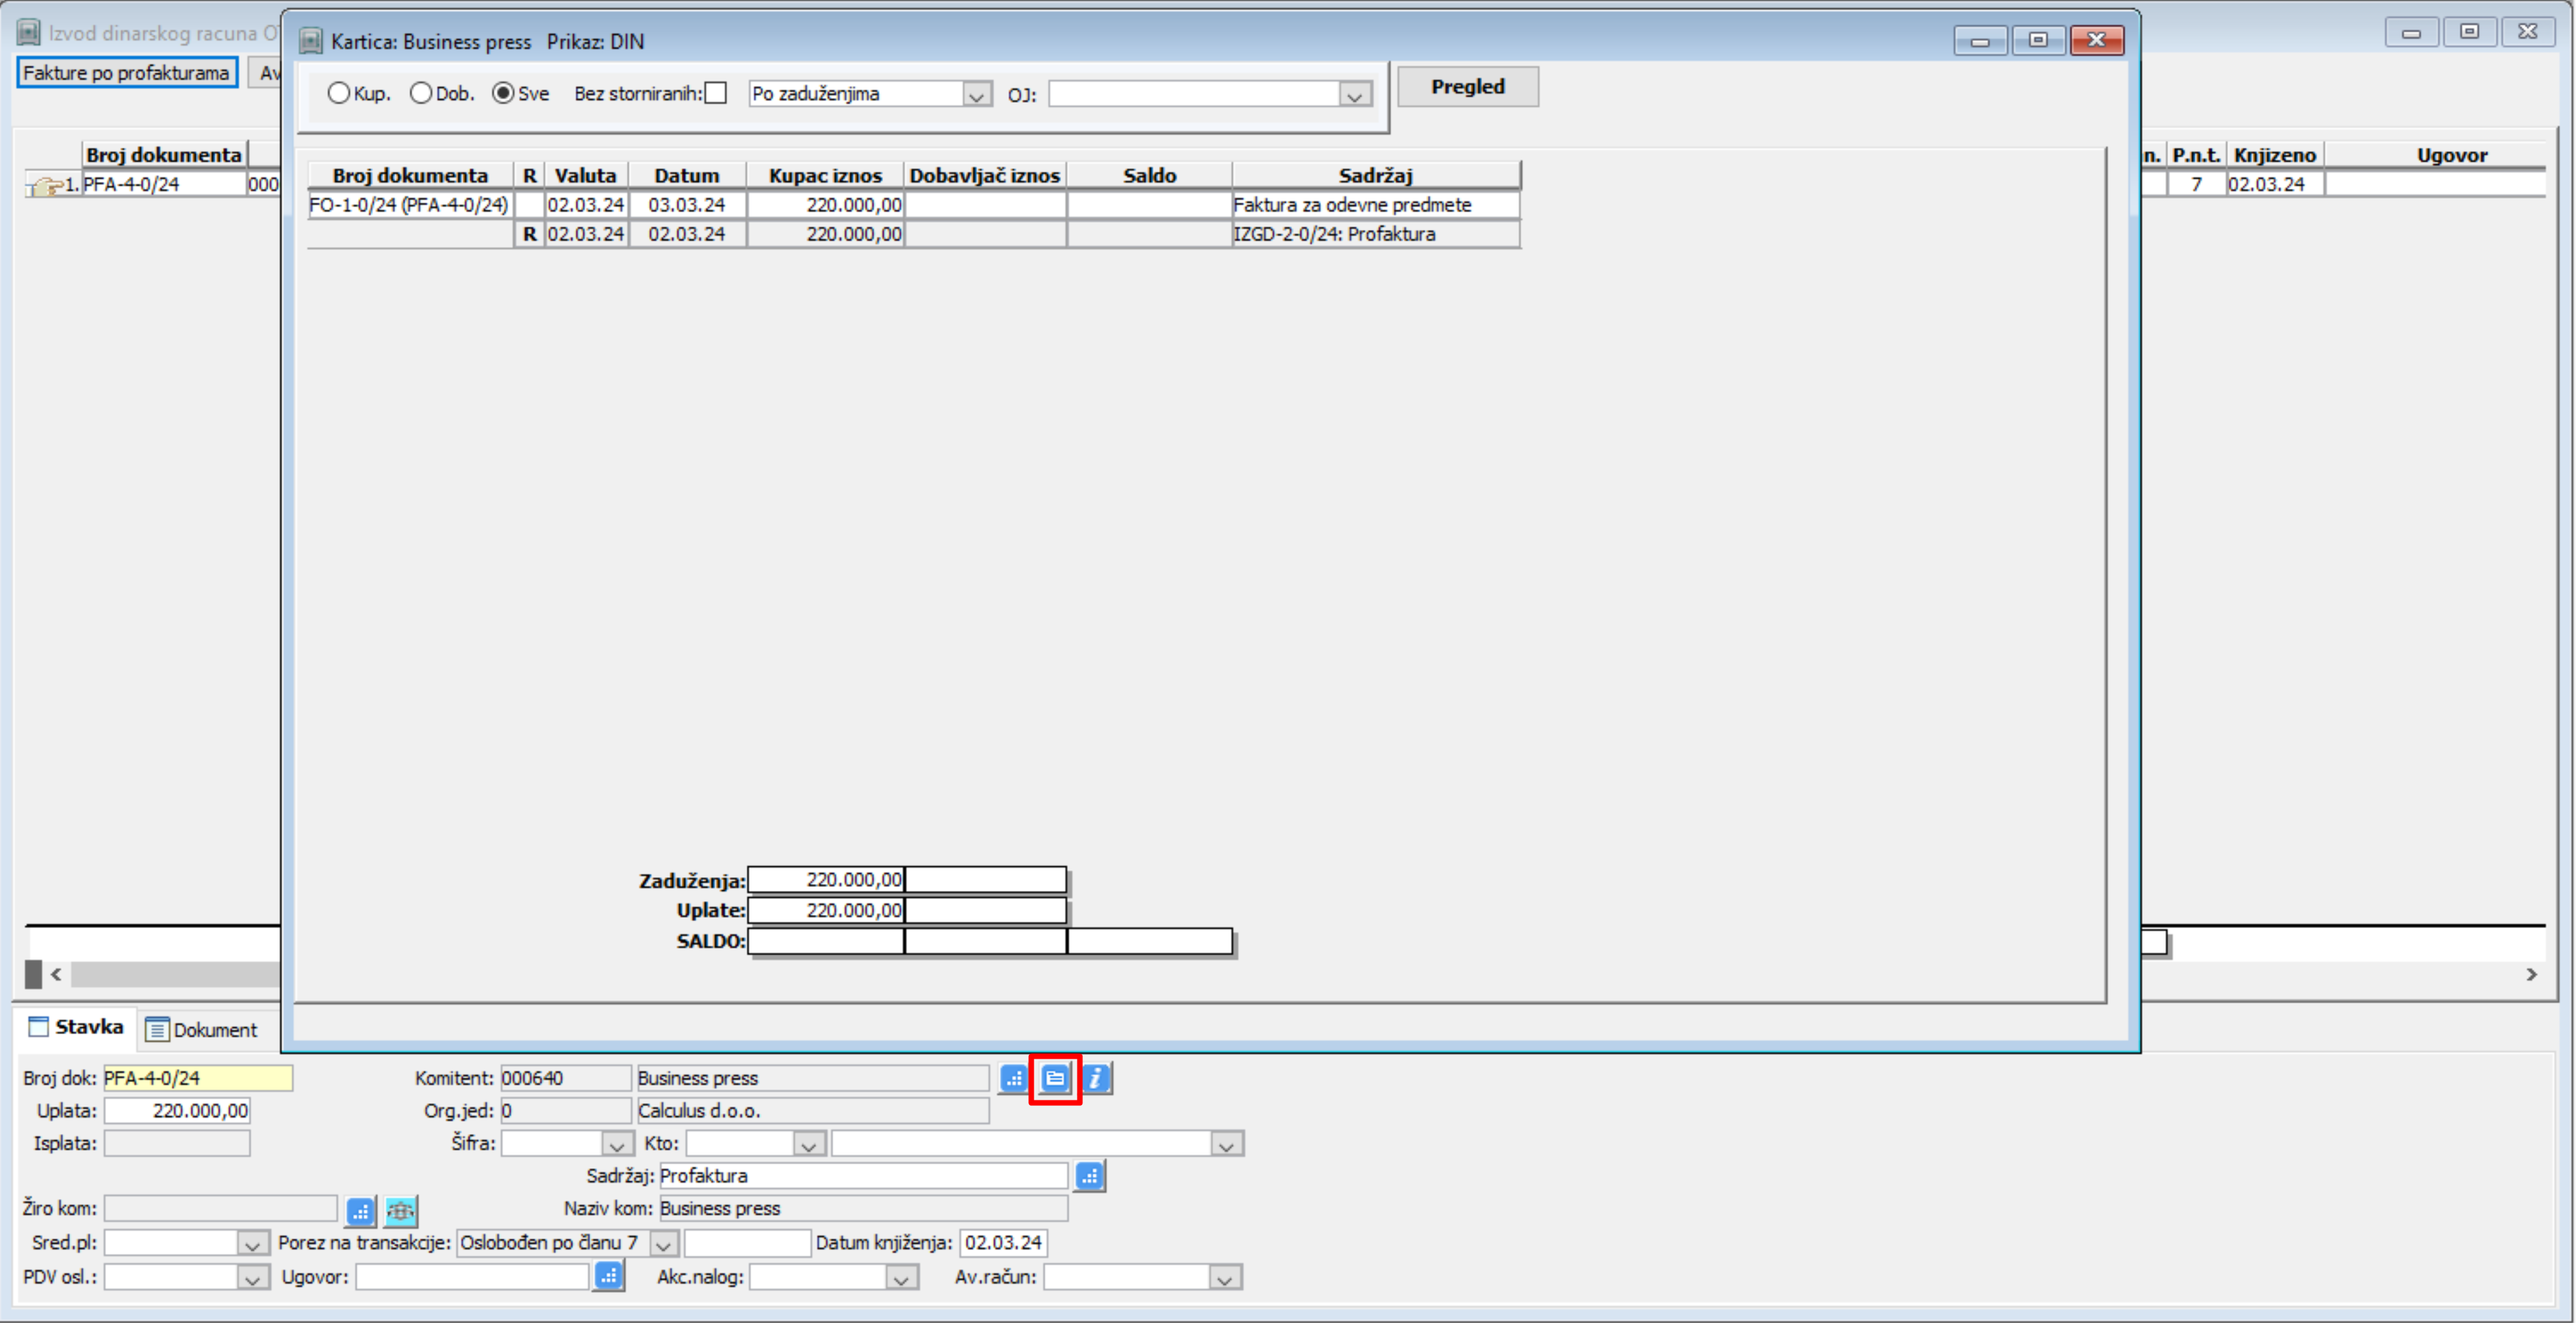Viewport: 2576px width, 1323px height.
Task: Click the lookup icon beside Sadržaj field
Action: [1089, 1176]
